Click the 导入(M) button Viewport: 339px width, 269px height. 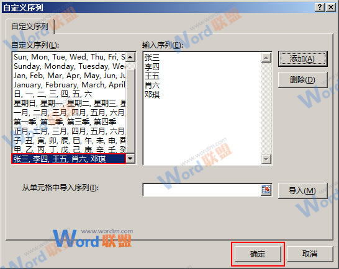(303, 191)
